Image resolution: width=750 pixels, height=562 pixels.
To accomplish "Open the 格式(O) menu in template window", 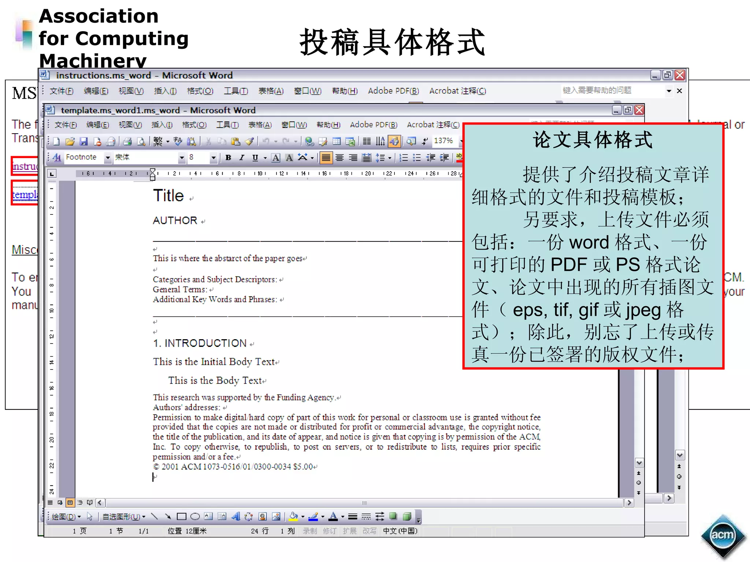I will pyautogui.click(x=194, y=125).
